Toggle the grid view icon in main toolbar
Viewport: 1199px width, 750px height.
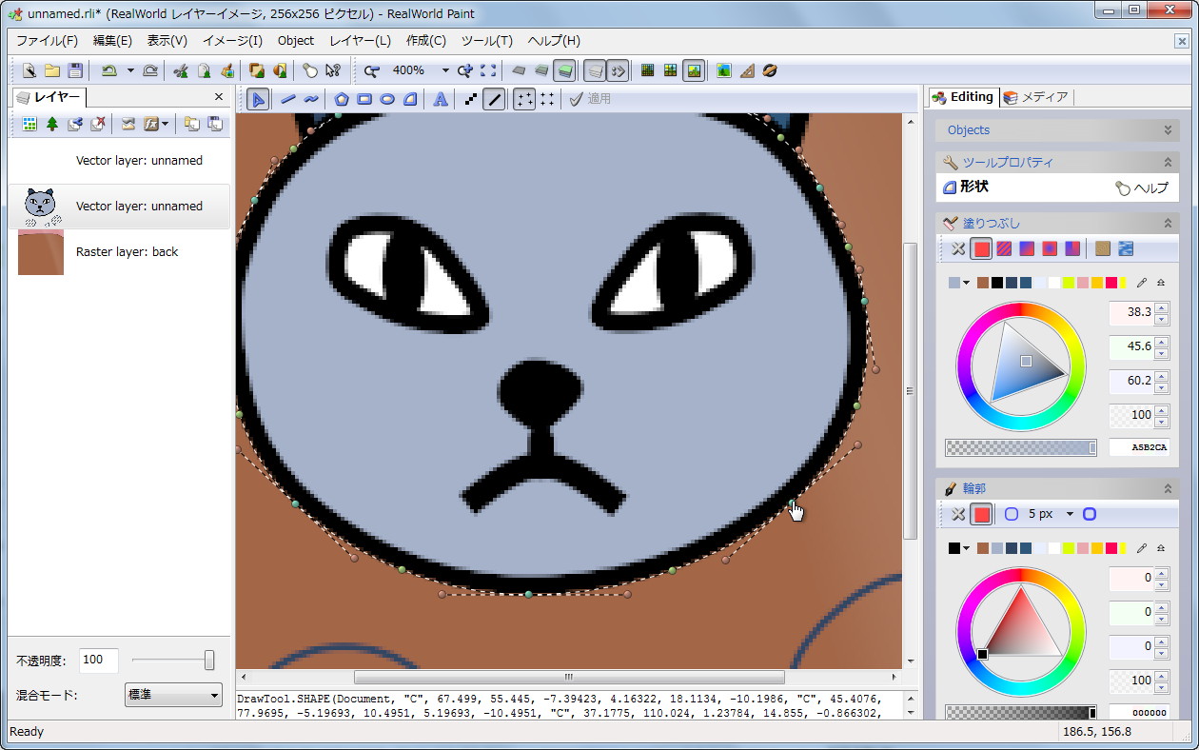(x=648, y=70)
